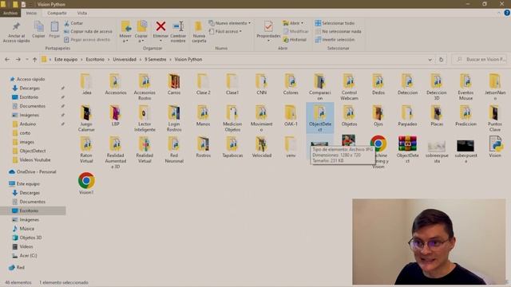
Task: Open the Eventos Mouse folder
Action: pyautogui.click(x=465, y=87)
